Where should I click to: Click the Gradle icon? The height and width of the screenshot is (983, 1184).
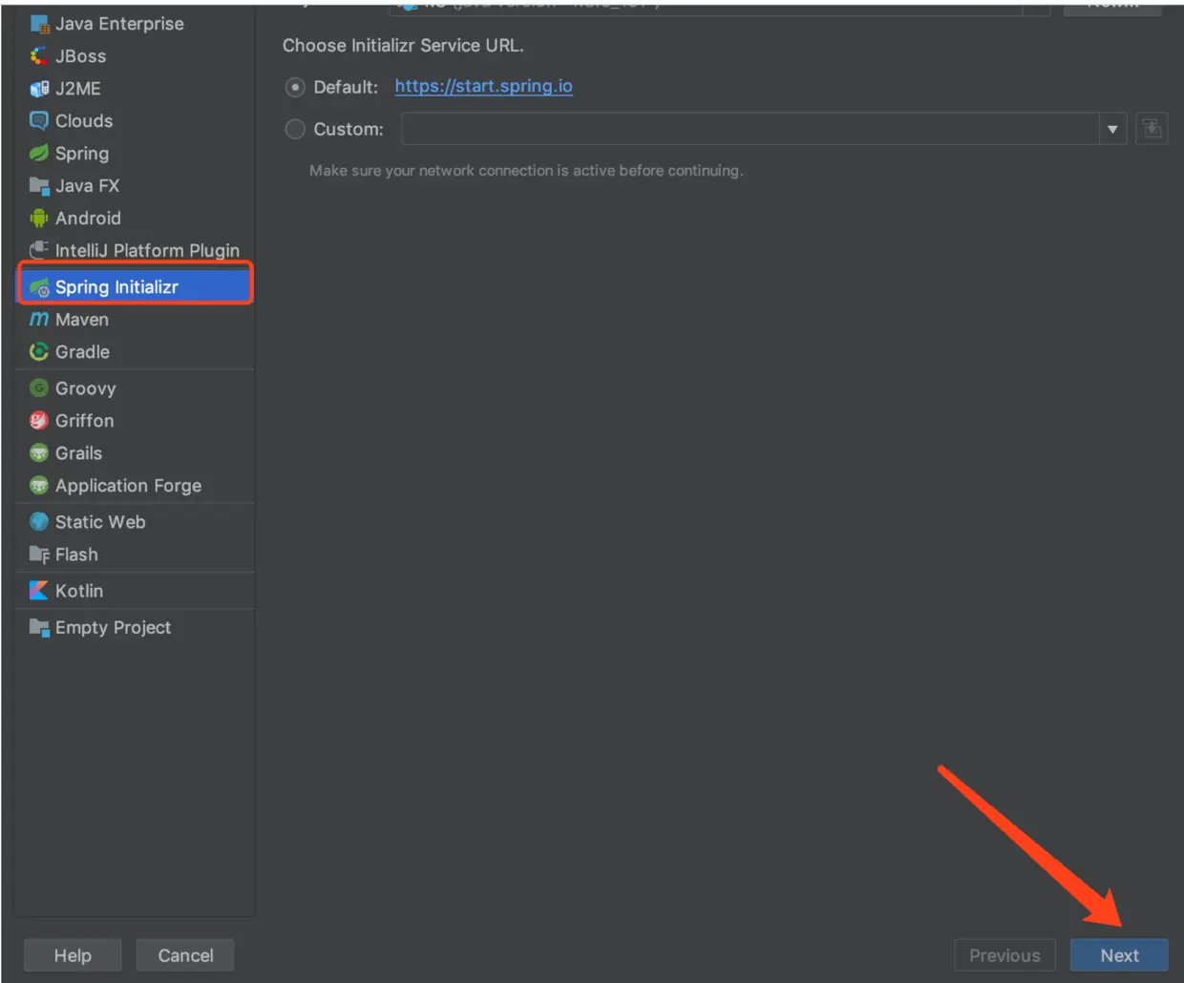point(39,352)
